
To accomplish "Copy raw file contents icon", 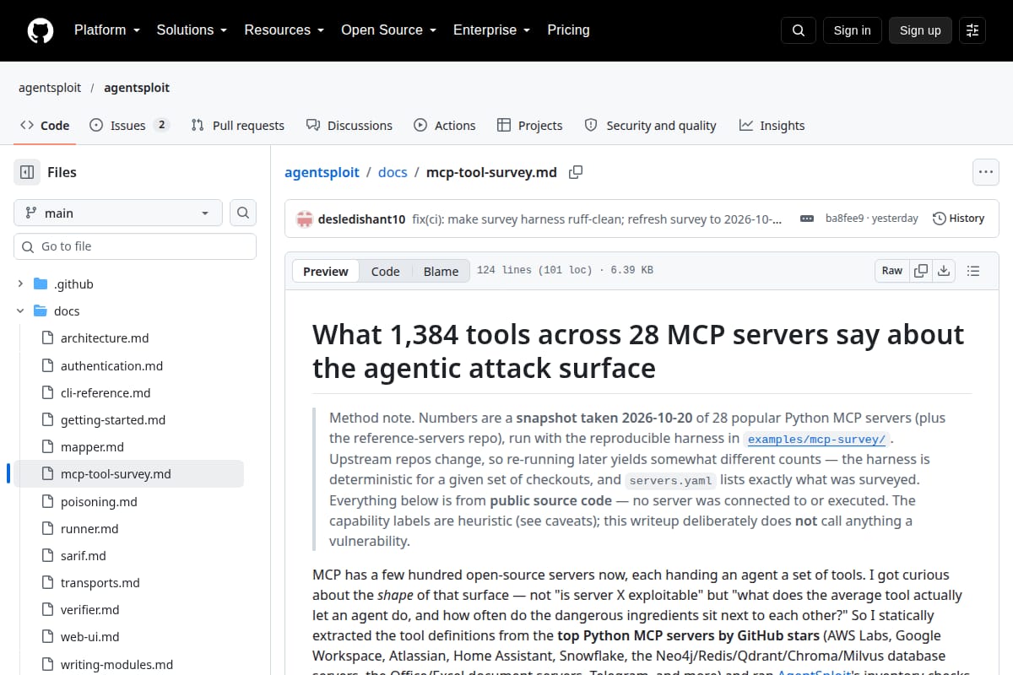I will coord(921,271).
